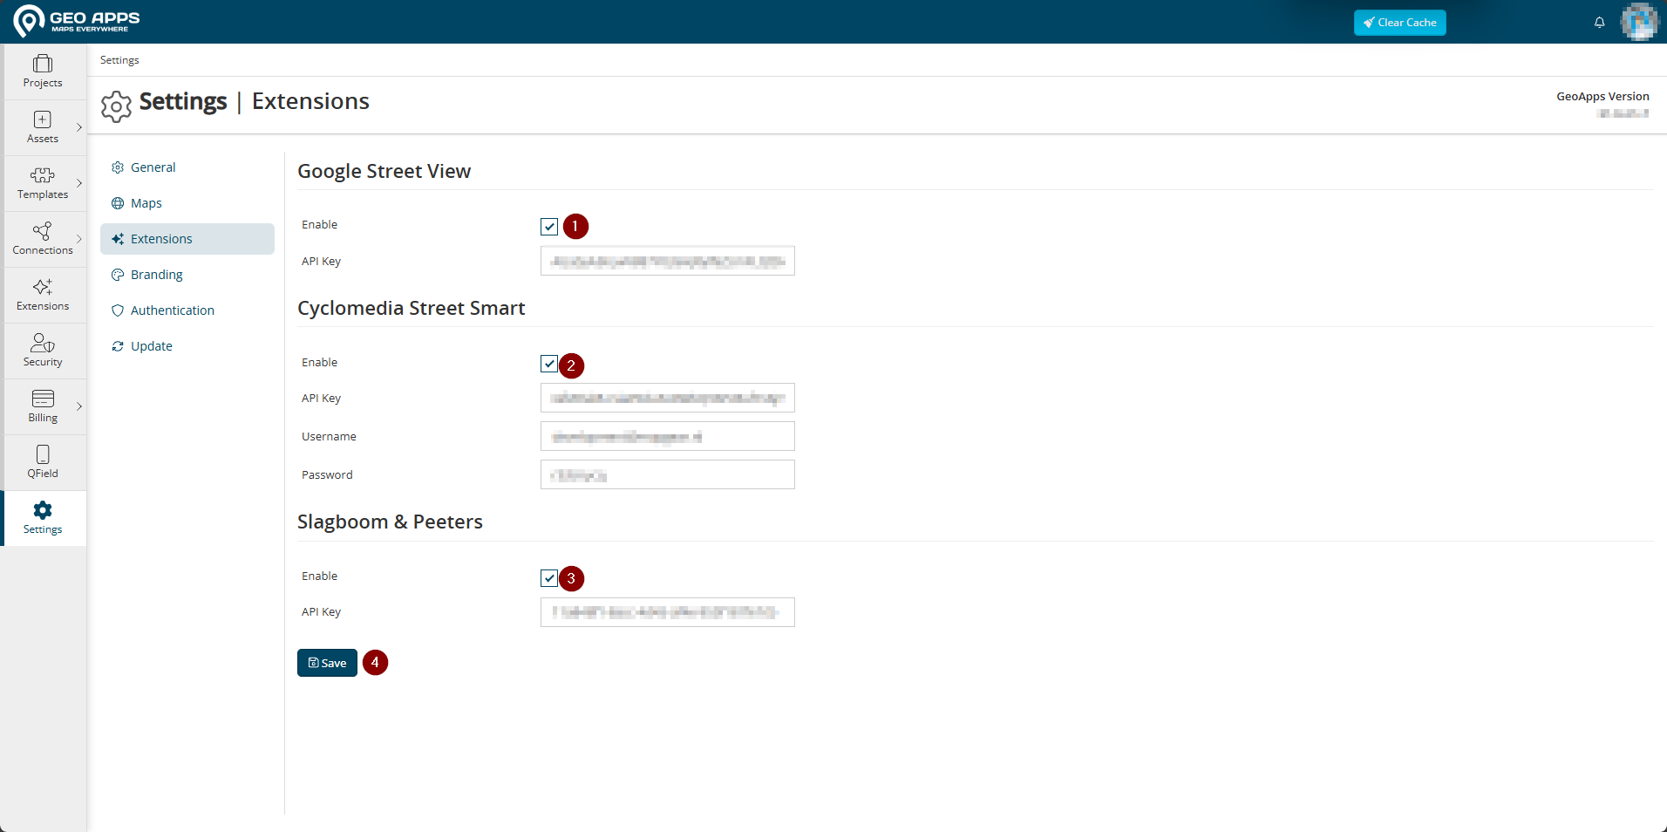The image size is (1667, 832).
Task: Expand the Assets submenu chevron
Action: coord(79,127)
